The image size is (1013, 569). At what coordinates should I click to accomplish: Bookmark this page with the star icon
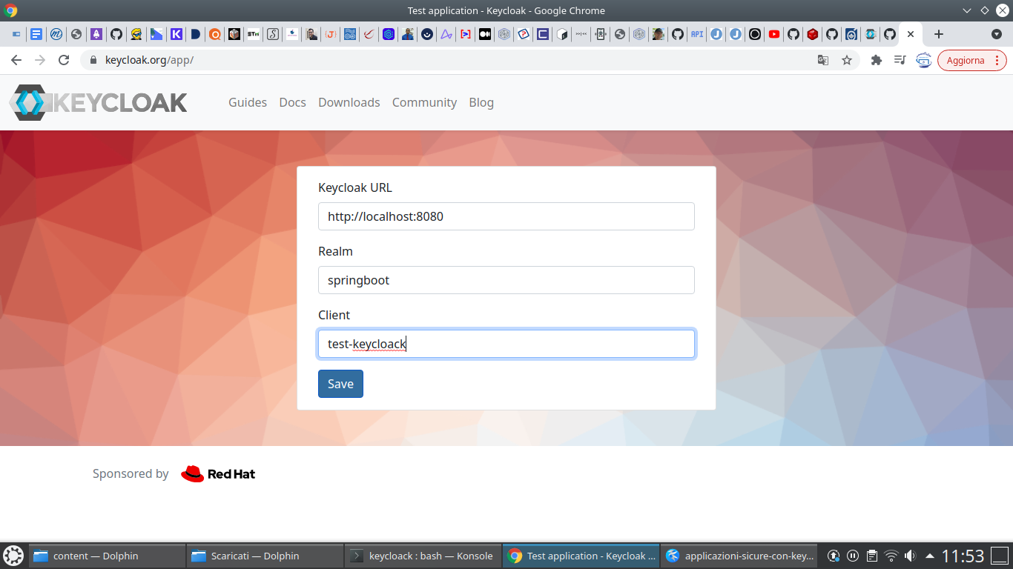(847, 60)
